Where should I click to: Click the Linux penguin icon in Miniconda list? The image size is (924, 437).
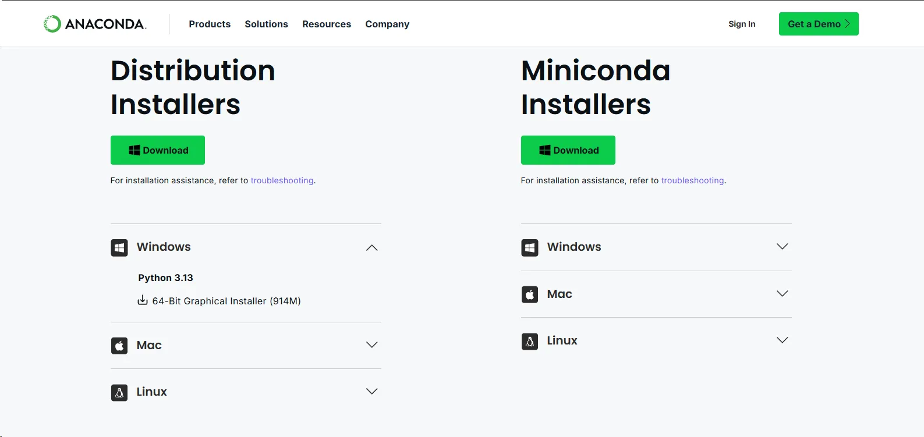tap(530, 342)
